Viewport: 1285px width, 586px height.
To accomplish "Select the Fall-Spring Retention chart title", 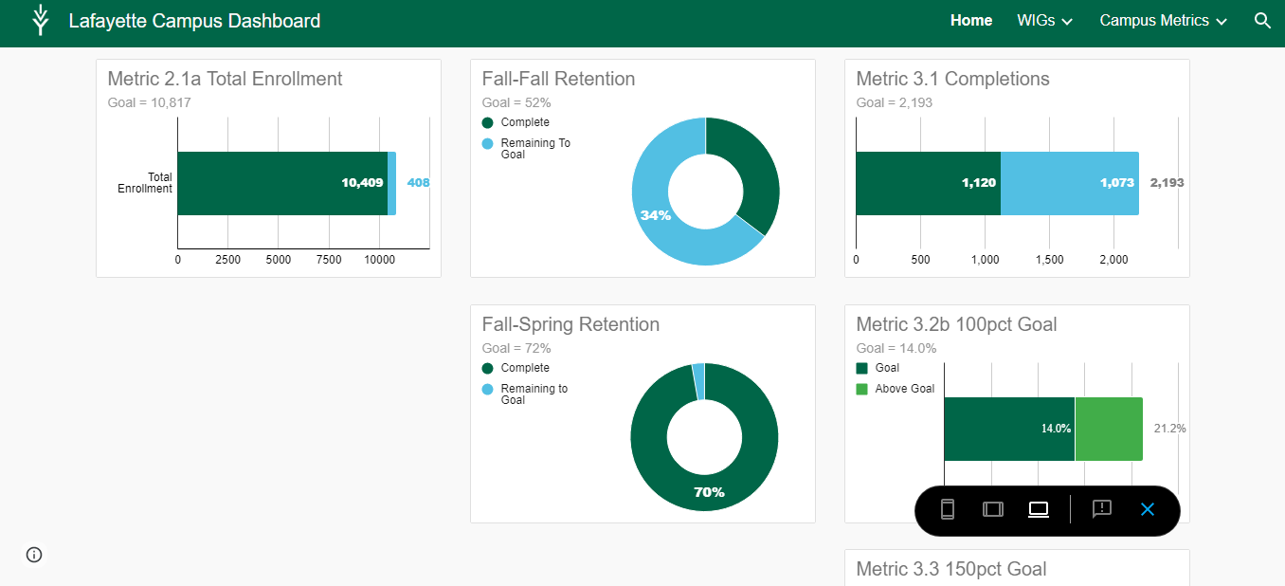I will [570, 324].
